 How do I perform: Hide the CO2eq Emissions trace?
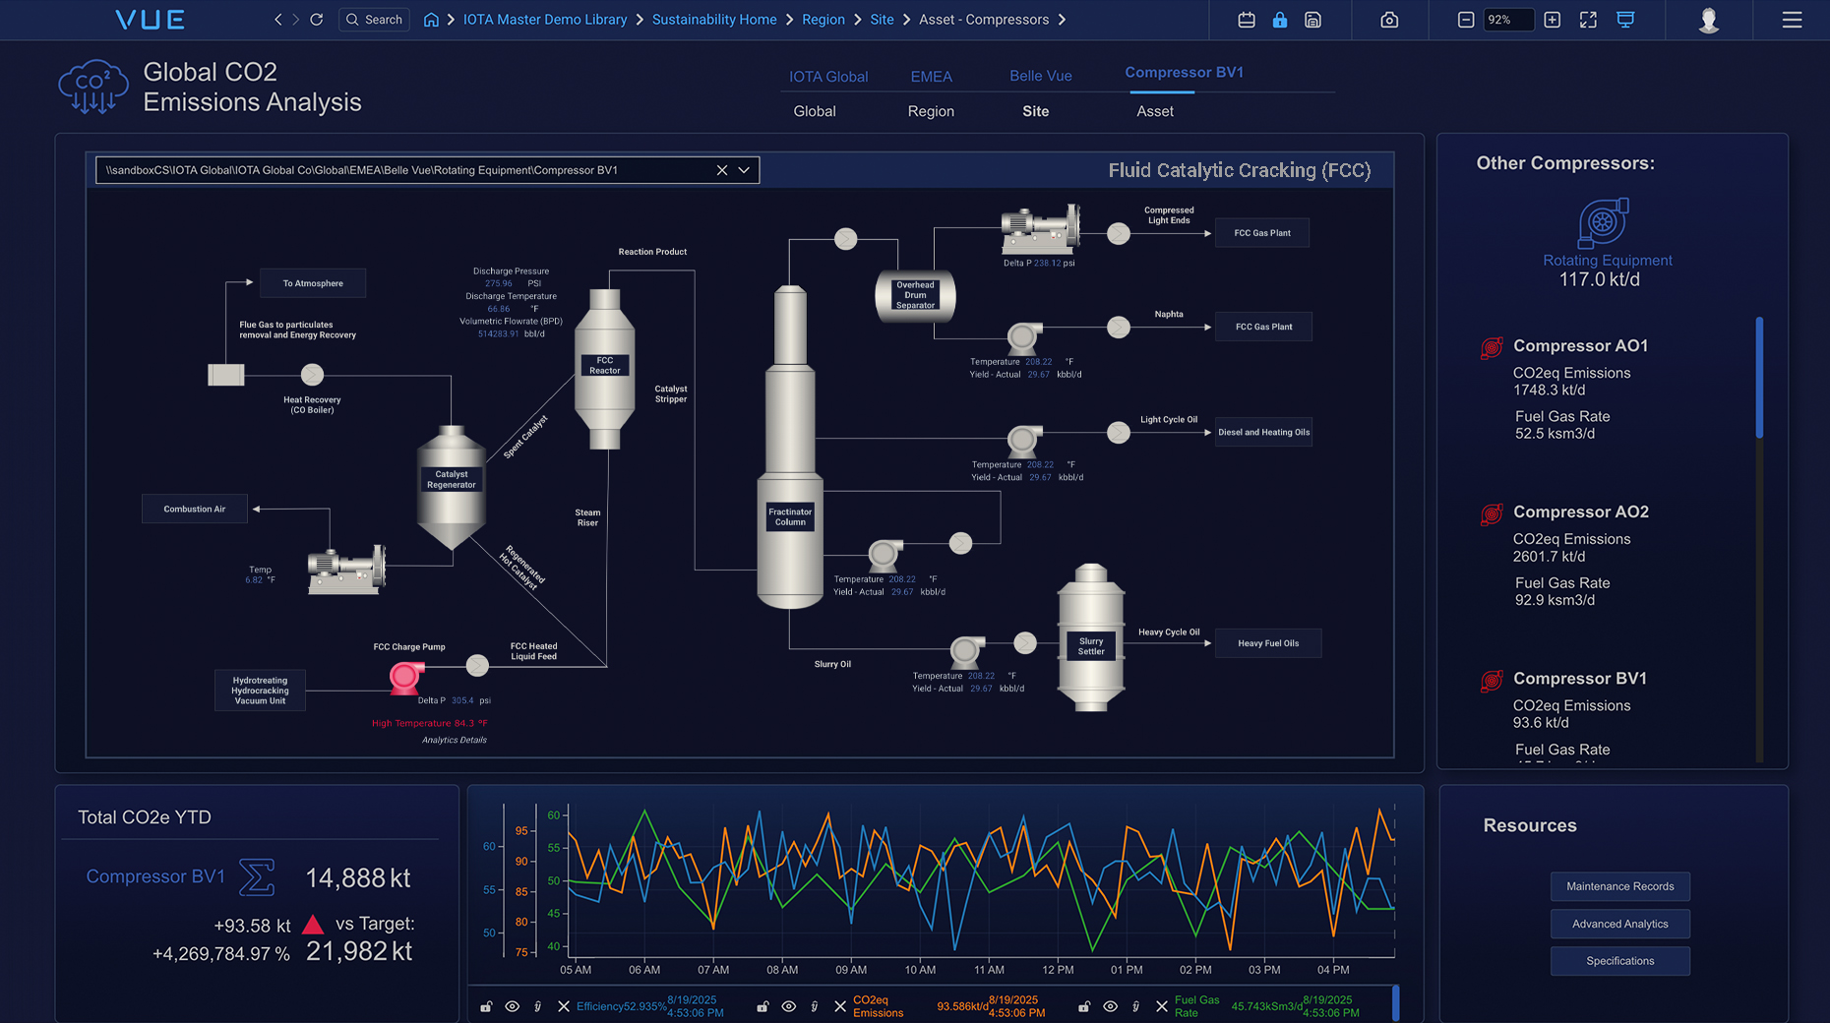coord(789,1006)
